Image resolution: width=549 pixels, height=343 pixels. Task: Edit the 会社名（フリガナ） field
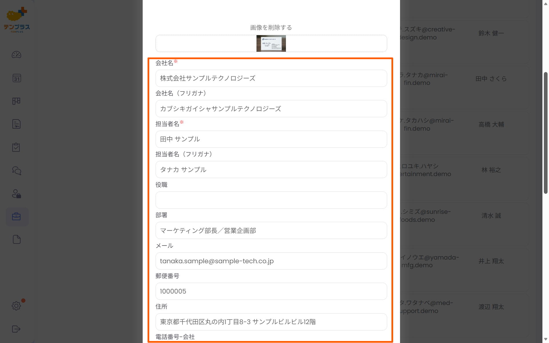271,109
